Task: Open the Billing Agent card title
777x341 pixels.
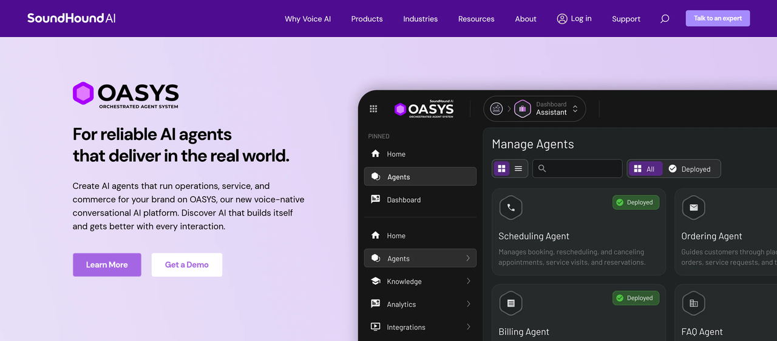Action: pyautogui.click(x=523, y=332)
